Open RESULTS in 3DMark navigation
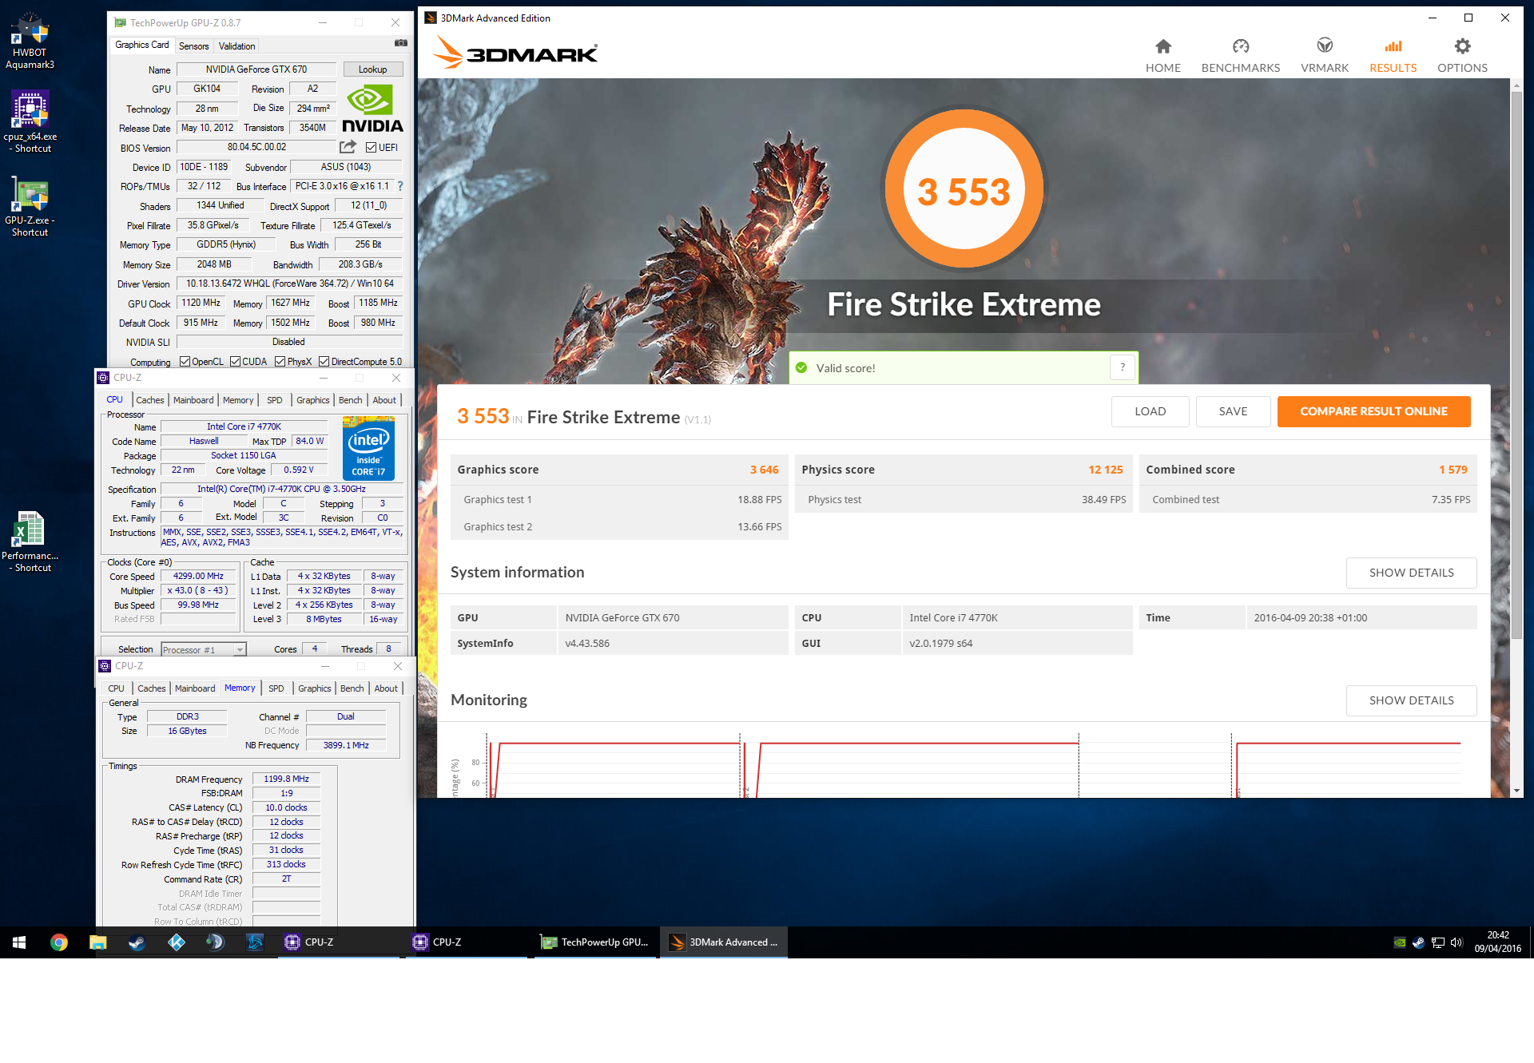Viewport: 1534px width, 1063px height. [1393, 56]
